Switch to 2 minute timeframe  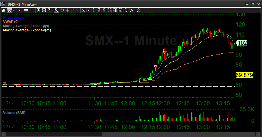coord(99,10)
